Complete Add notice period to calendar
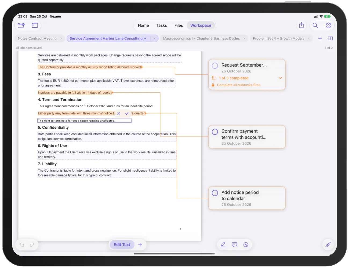This screenshot has width=349, height=268. tap(215, 193)
